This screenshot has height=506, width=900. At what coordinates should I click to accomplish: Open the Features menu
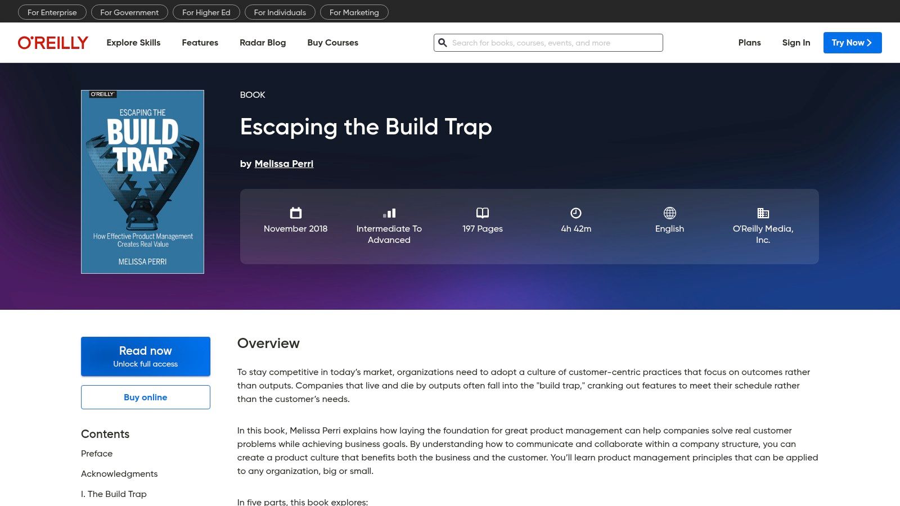click(200, 43)
